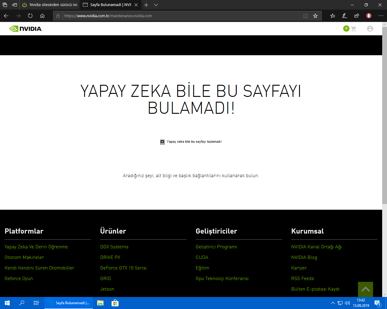Click the NVIDIA logo in the header
The height and width of the screenshot is (309, 387).
pos(26,29)
